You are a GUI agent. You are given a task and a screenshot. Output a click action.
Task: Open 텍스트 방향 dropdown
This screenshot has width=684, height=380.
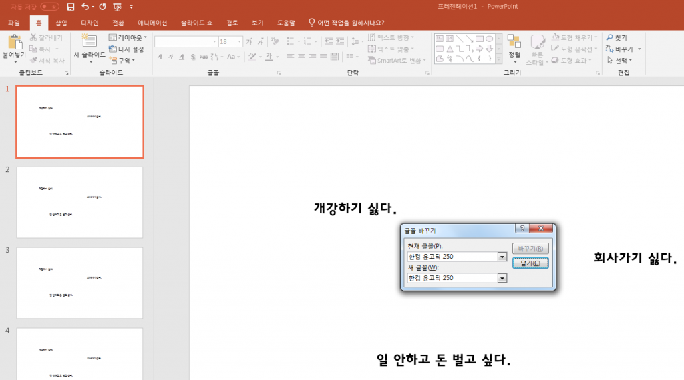click(391, 37)
